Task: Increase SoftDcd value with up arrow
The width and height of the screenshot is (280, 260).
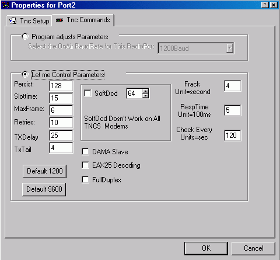Action: pos(145,91)
